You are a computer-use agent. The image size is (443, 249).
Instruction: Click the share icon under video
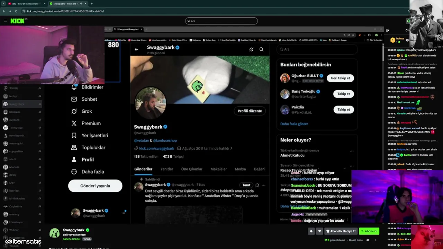pos(368,240)
